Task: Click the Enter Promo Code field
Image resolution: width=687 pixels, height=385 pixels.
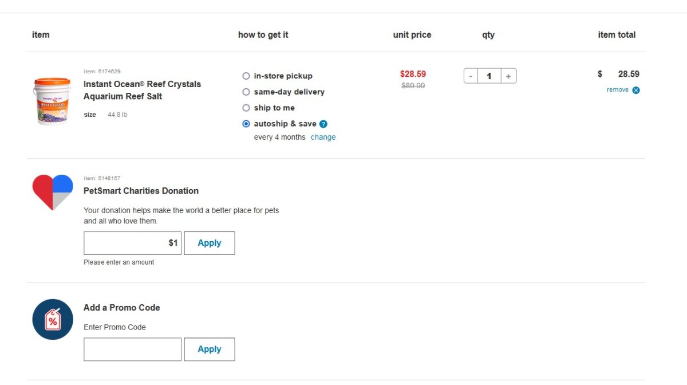Action: pos(133,349)
